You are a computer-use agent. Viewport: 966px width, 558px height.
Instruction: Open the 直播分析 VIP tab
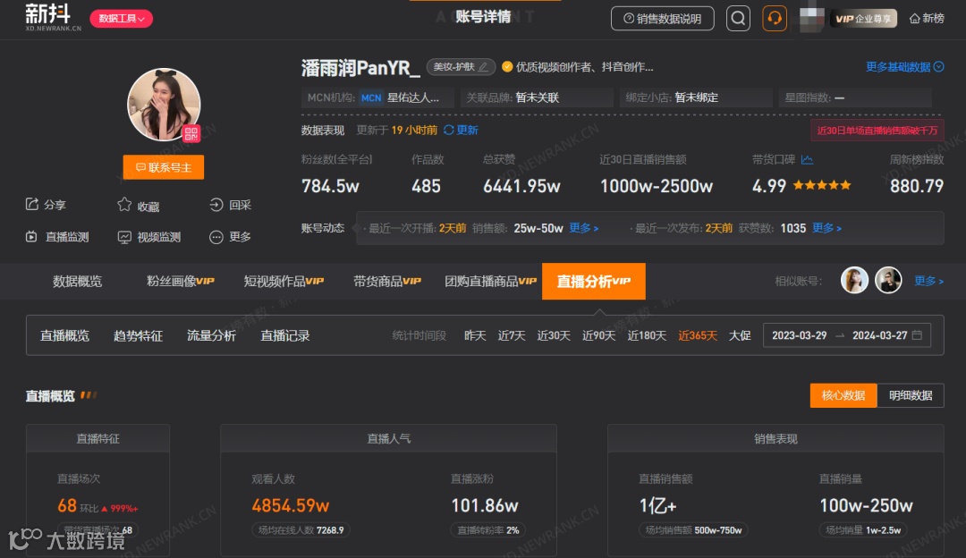click(594, 282)
